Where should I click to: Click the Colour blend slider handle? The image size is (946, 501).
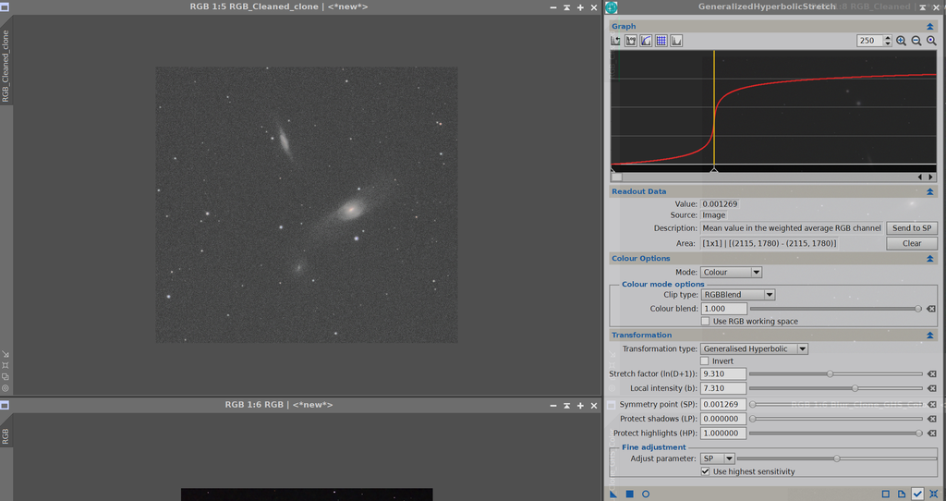918,309
